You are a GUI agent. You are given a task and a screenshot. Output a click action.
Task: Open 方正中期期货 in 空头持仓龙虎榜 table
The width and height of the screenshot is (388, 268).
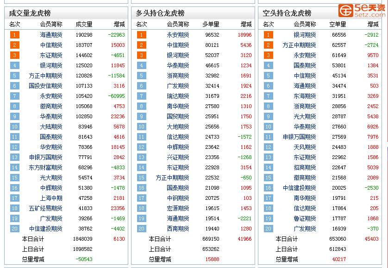point(300,45)
